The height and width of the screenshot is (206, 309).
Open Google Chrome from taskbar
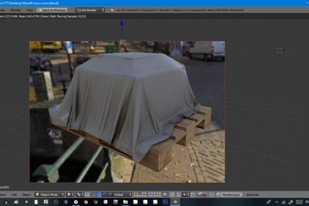coord(86,202)
